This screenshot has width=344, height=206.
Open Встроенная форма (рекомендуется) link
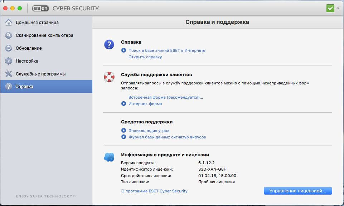(x=166, y=97)
